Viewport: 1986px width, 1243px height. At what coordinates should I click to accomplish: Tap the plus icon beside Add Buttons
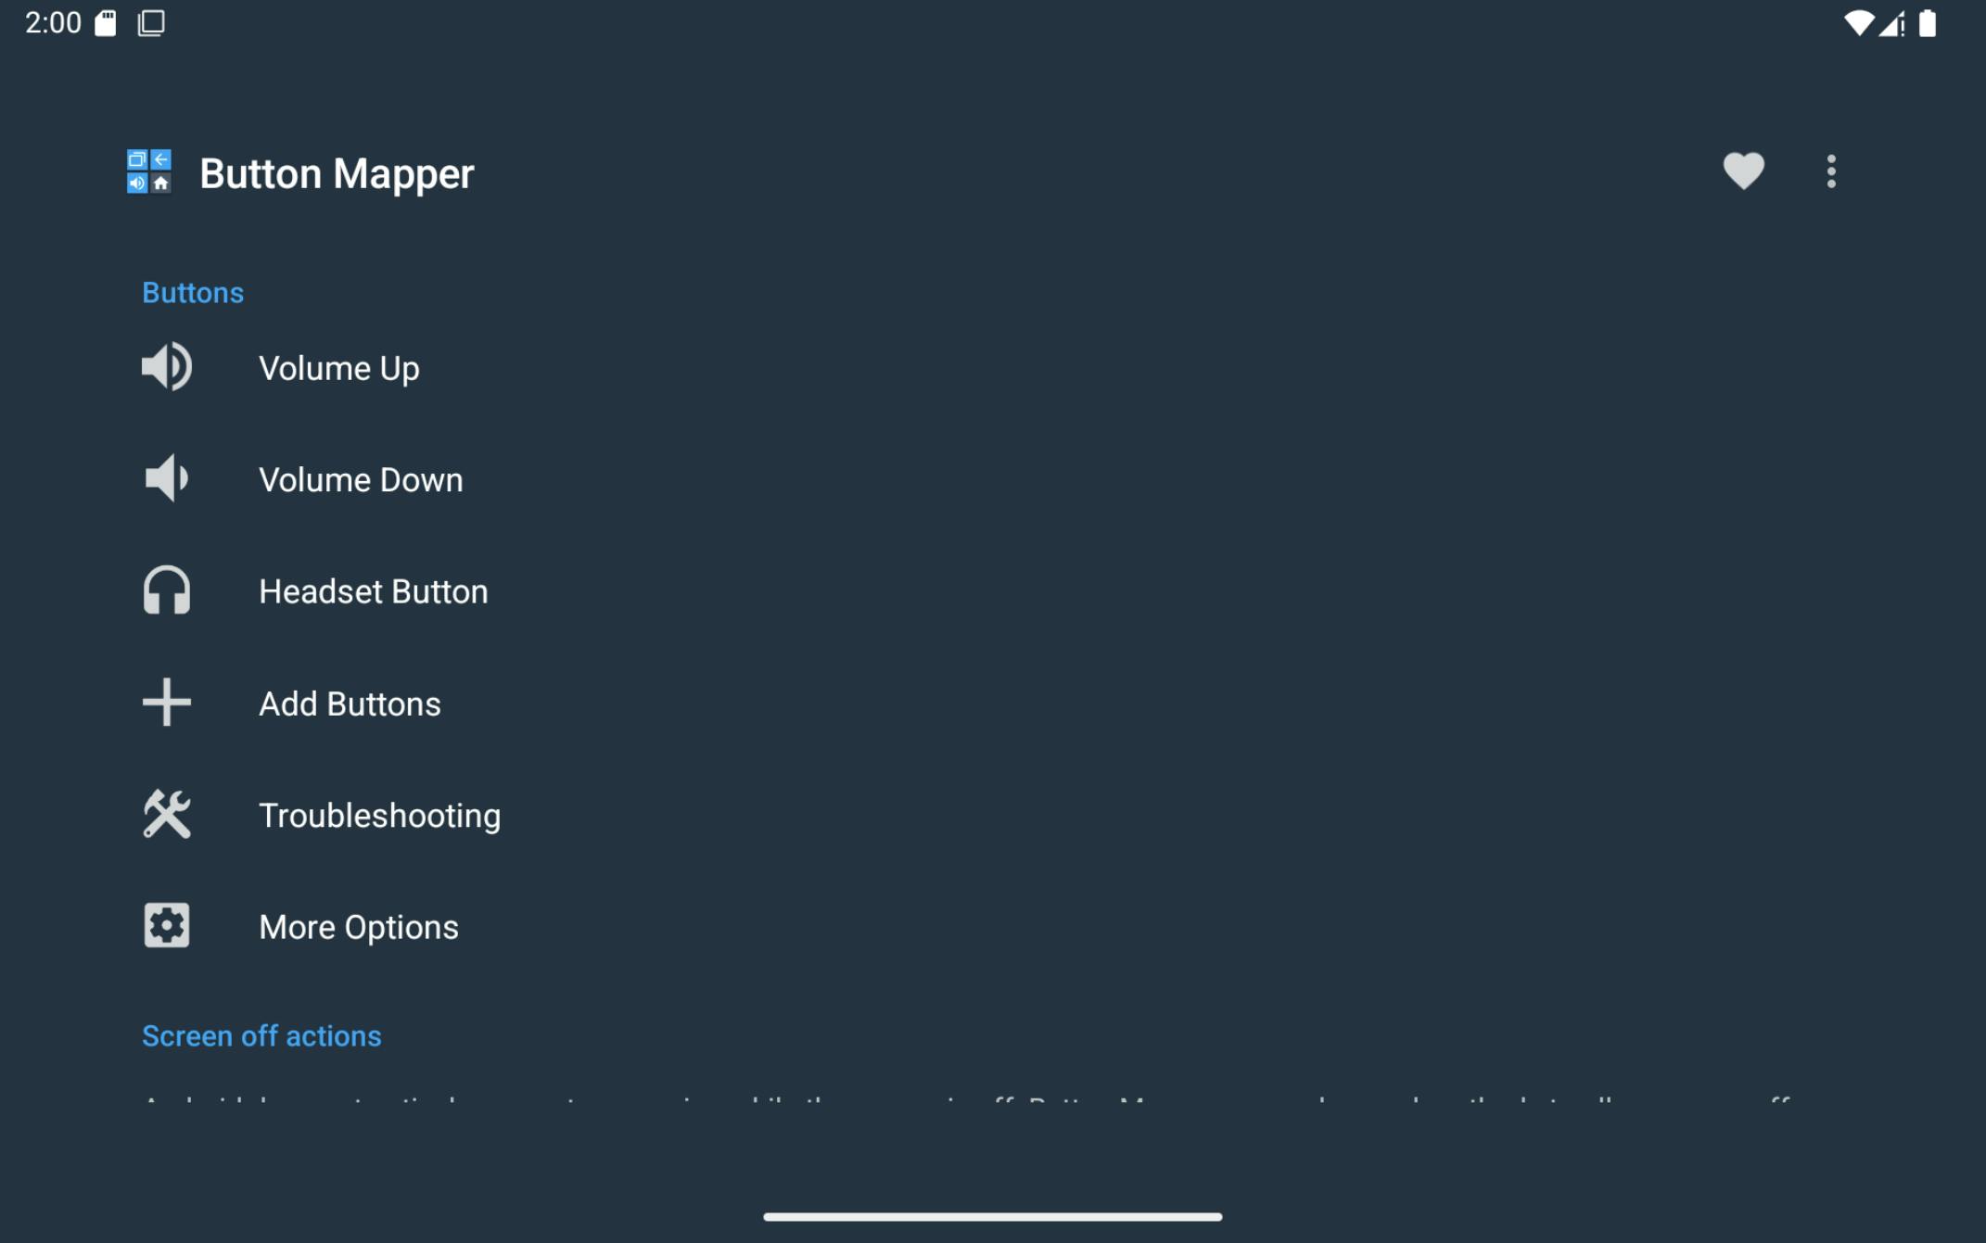click(167, 703)
